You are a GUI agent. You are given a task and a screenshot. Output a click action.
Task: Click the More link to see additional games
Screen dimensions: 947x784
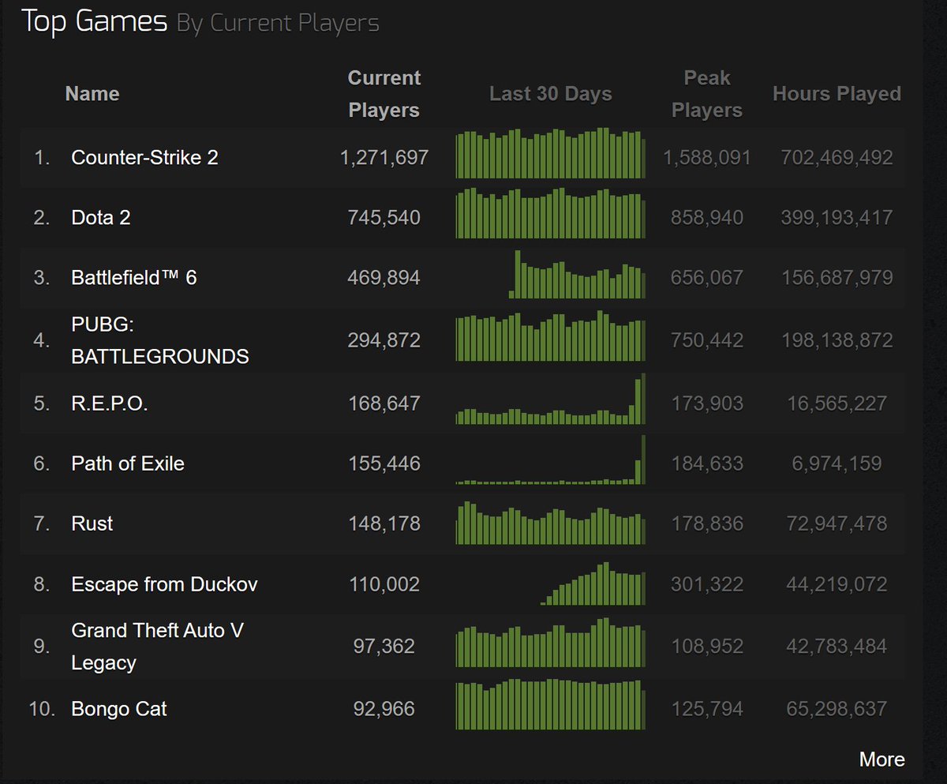[882, 759]
